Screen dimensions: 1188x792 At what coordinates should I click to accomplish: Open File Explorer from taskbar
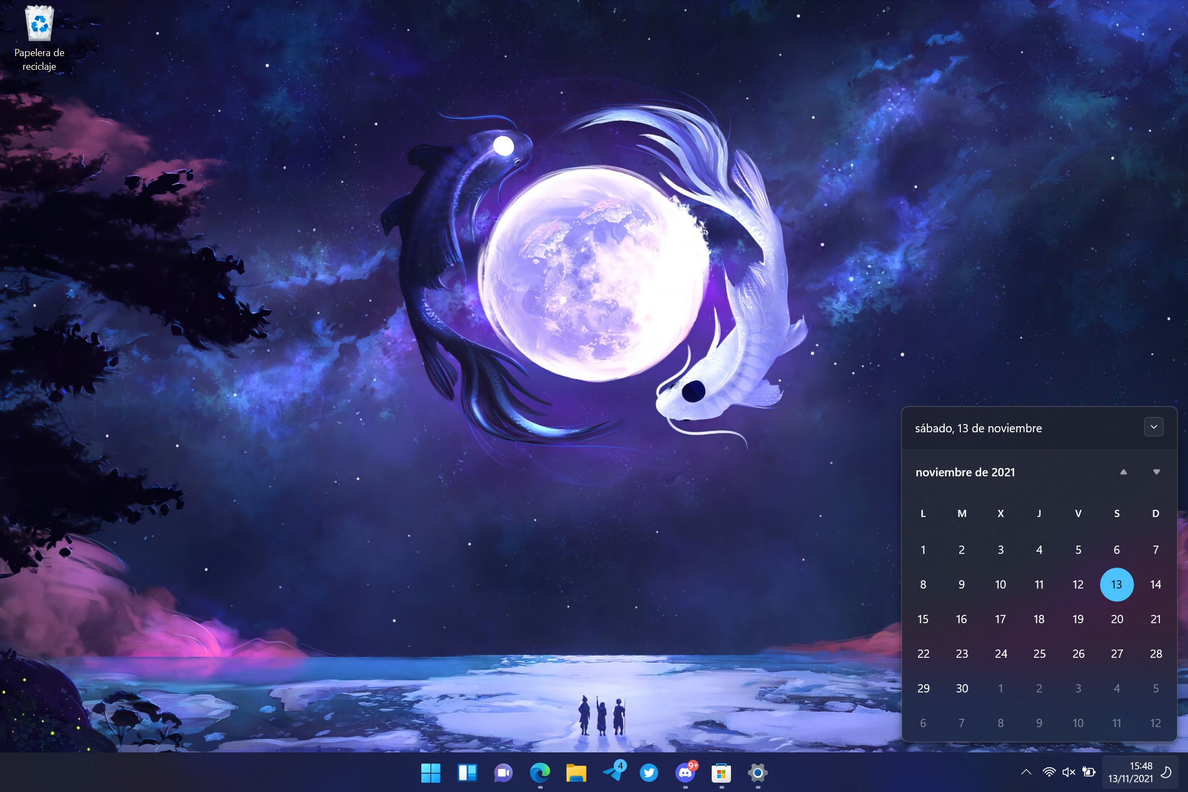click(576, 773)
